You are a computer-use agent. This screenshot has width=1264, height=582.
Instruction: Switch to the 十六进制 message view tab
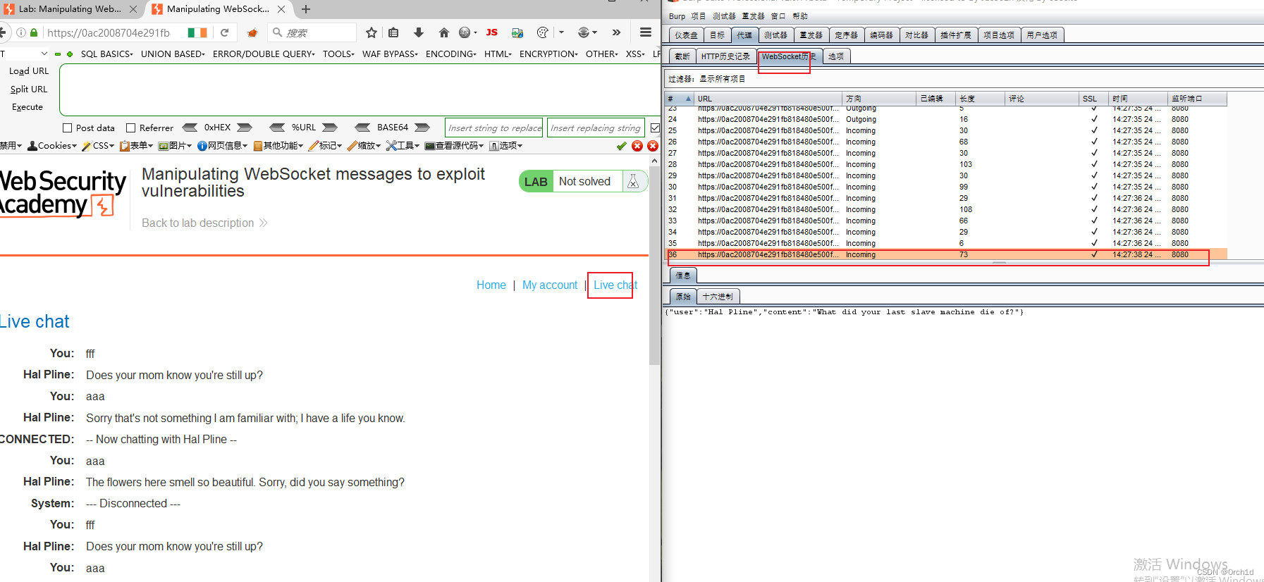click(718, 297)
